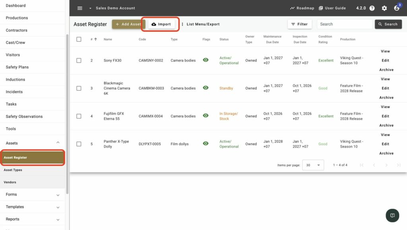This screenshot has width=407, height=230.
Task: Click the eye flag for Fujifilm GFX Eterna
Action: (x=205, y=115)
